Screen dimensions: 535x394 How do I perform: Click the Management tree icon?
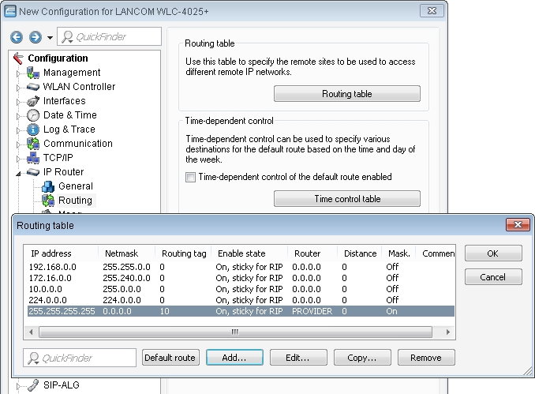pyautogui.click(x=33, y=73)
